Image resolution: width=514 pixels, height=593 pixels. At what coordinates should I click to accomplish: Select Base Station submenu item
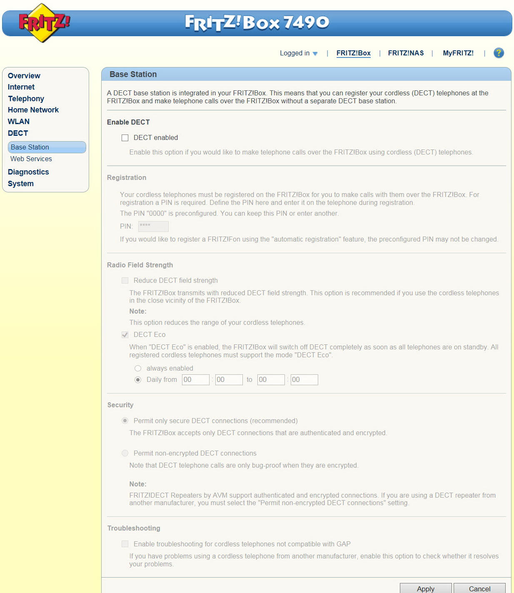(x=47, y=147)
